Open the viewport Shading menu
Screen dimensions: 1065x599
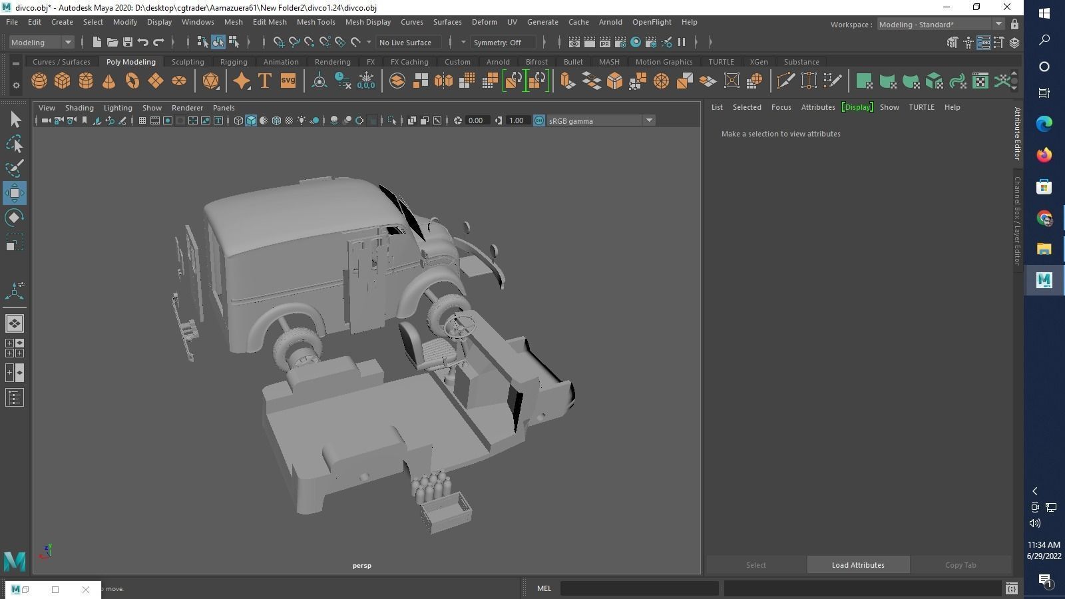(x=79, y=108)
